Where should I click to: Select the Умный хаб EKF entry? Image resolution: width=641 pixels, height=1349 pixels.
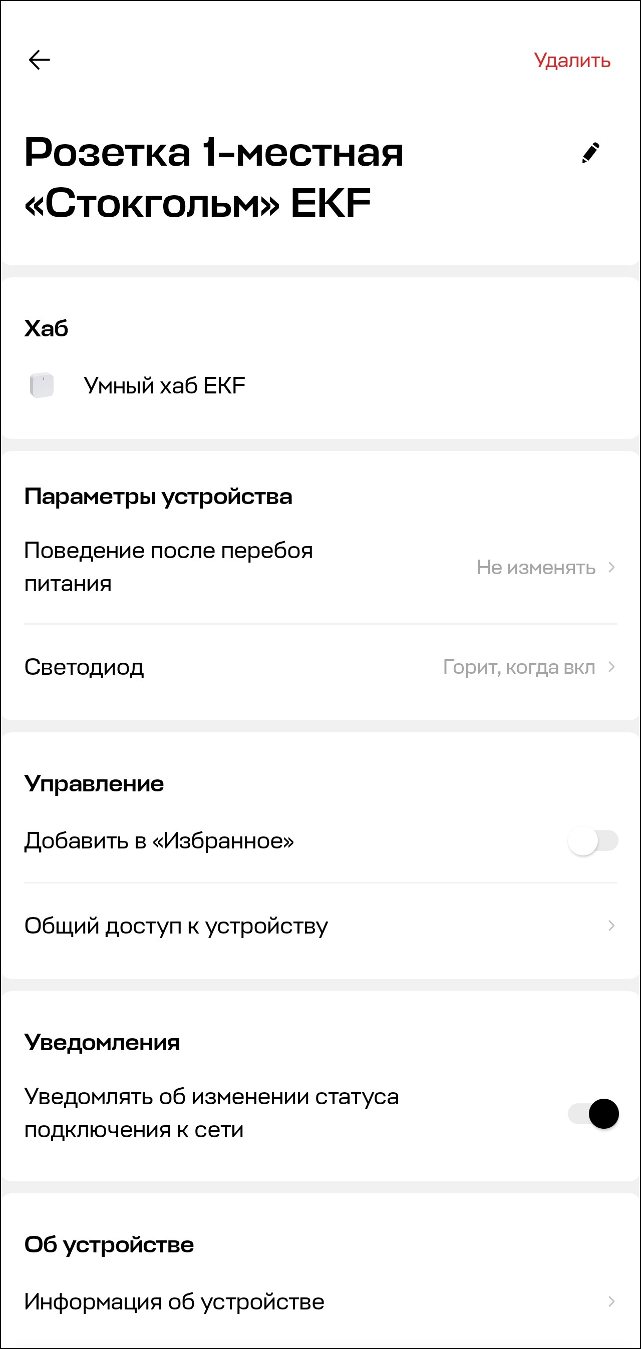165,386
